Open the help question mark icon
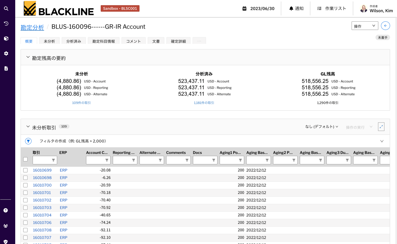 [6, 210]
